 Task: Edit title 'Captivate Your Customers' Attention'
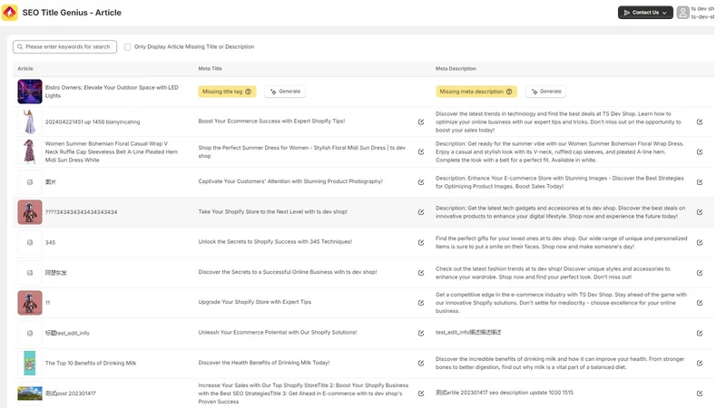click(x=421, y=182)
